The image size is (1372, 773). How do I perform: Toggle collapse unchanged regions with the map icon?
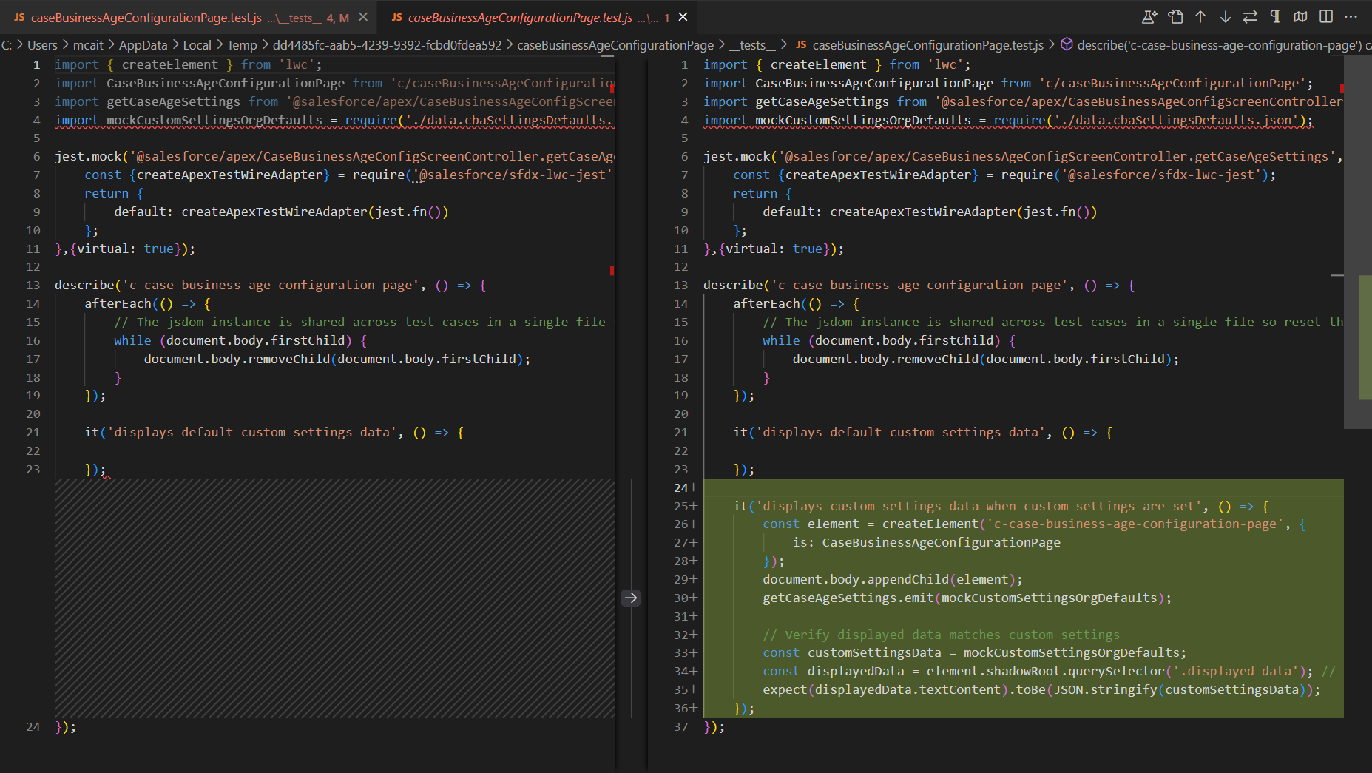[1300, 17]
